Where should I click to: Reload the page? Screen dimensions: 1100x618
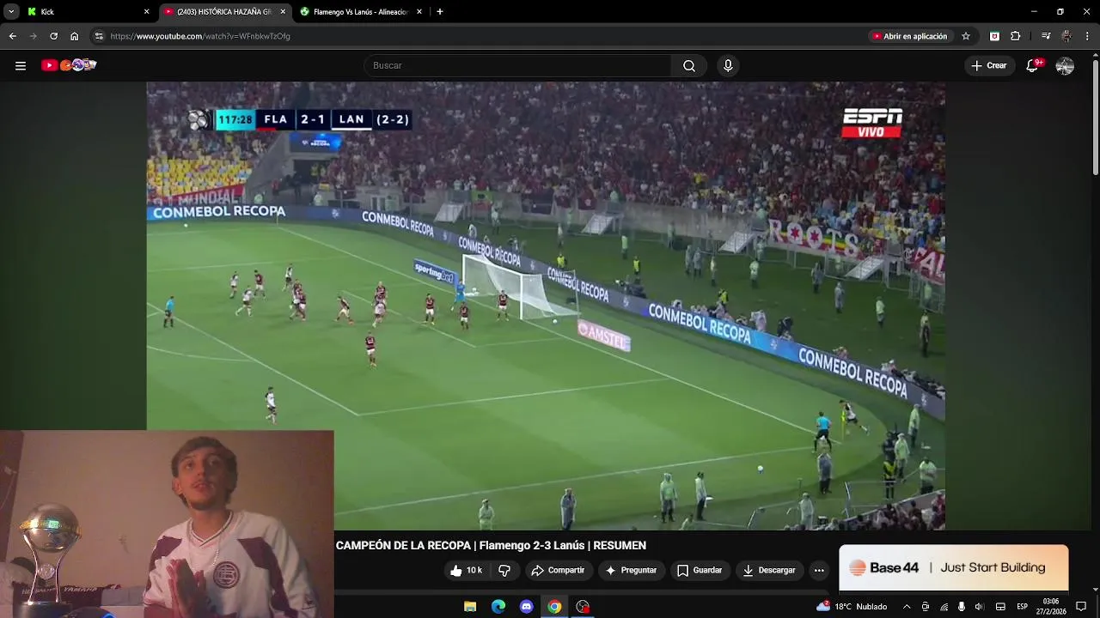point(53,36)
